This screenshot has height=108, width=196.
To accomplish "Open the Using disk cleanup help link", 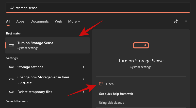I will pos(111,103).
